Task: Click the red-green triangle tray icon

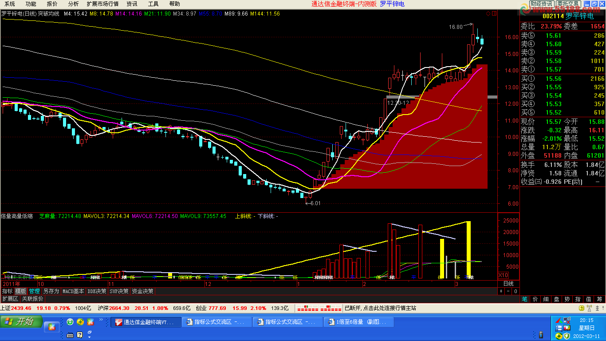Action: (559, 320)
